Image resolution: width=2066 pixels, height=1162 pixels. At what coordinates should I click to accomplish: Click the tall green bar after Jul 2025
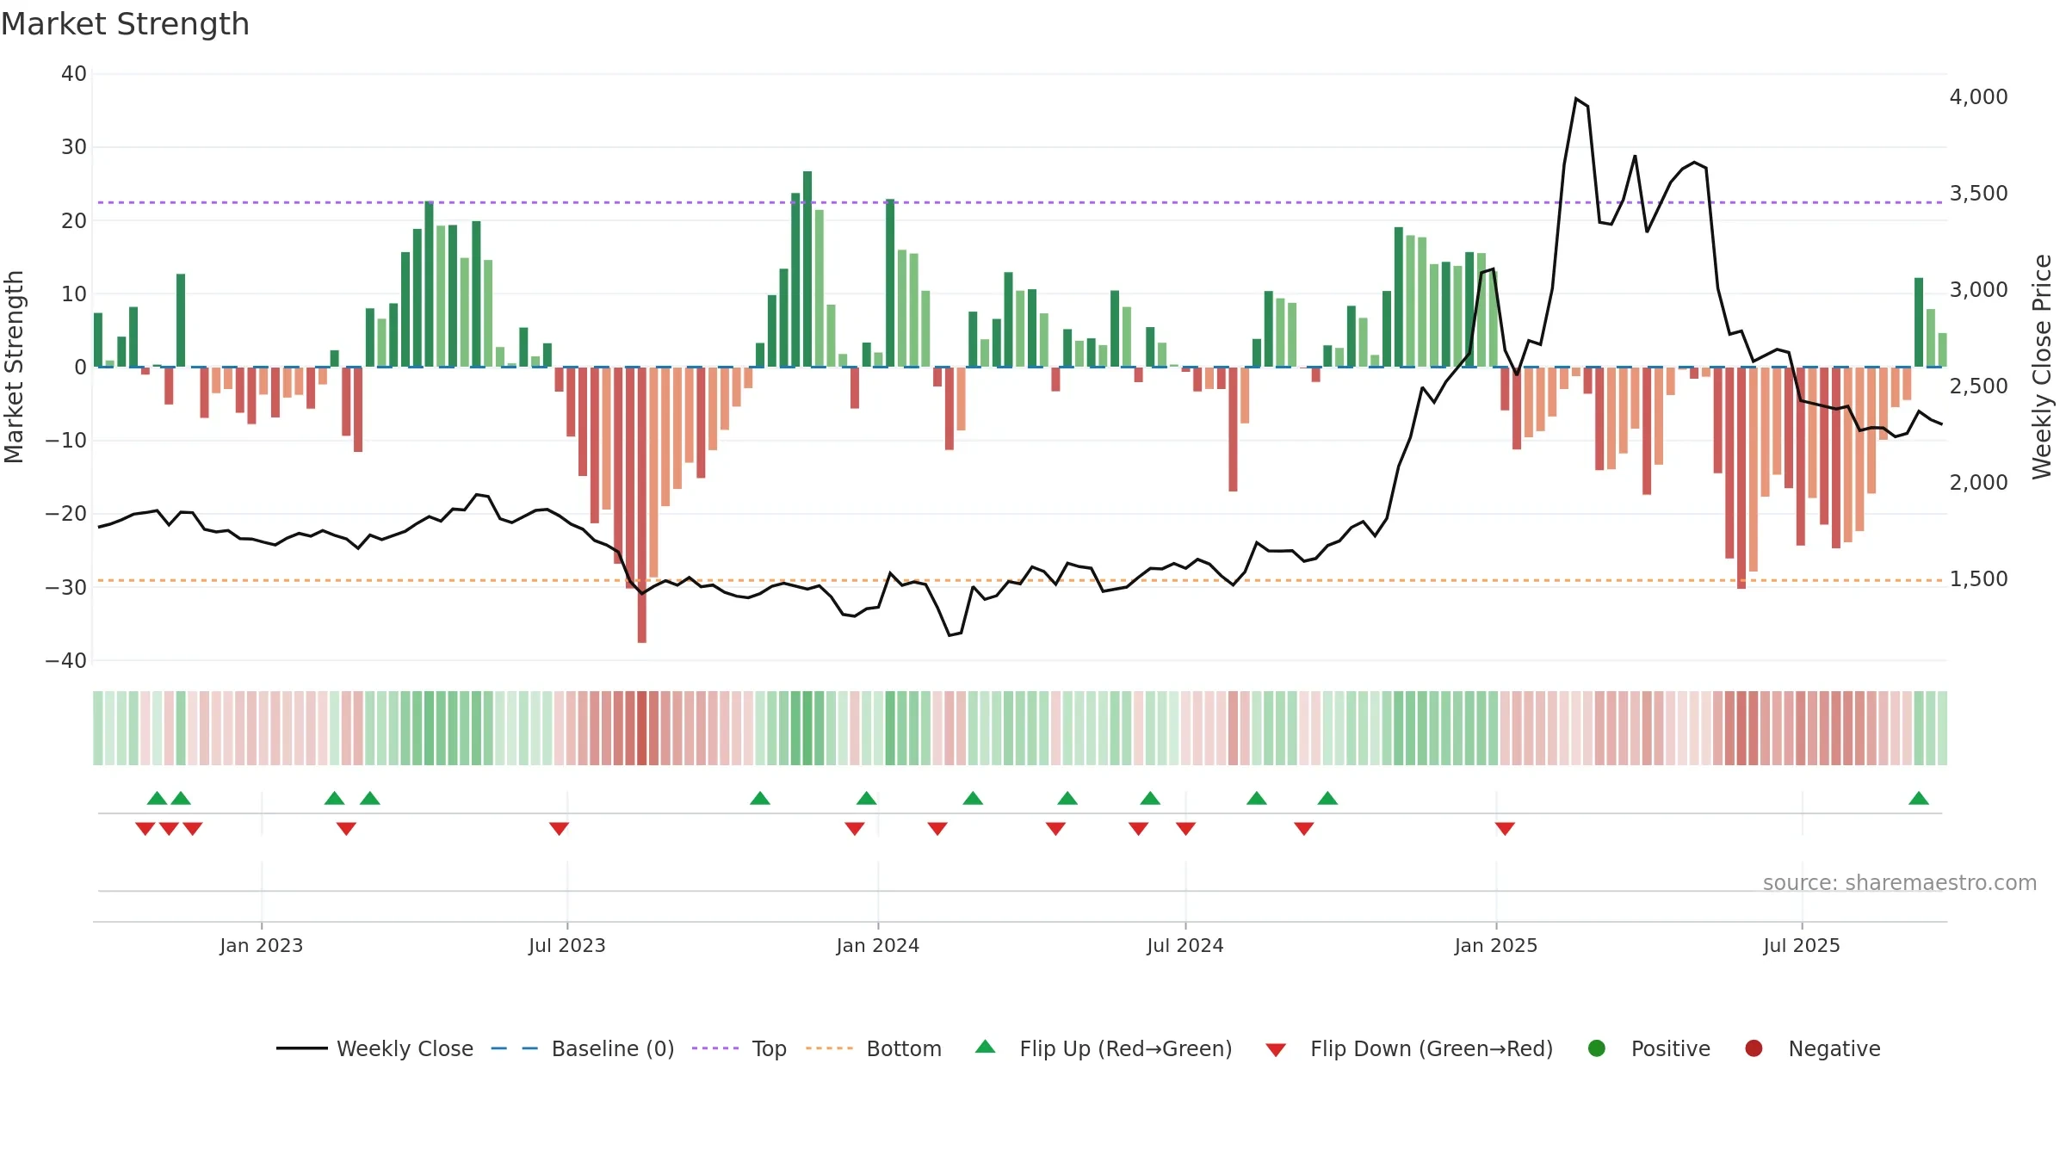tap(1919, 322)
